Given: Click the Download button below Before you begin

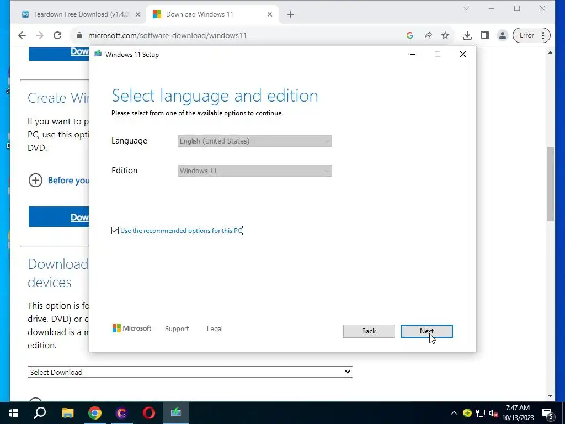Looking at the screenshot, I should click(x=58, y=217).
